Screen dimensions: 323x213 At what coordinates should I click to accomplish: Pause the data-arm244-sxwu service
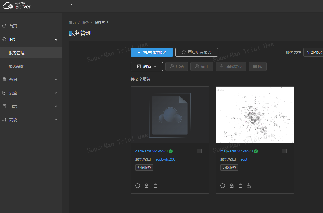tap(138, 186)
